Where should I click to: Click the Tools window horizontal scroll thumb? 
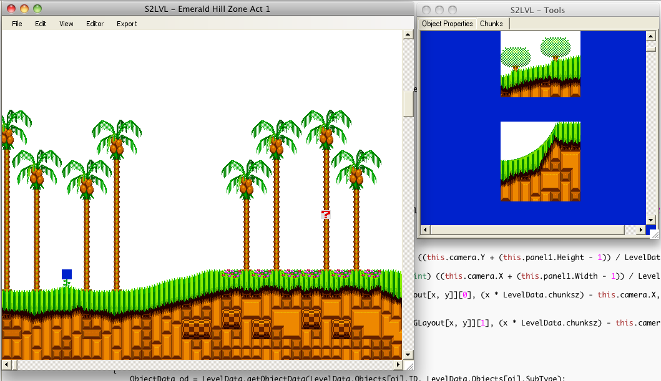coord(527,230)
